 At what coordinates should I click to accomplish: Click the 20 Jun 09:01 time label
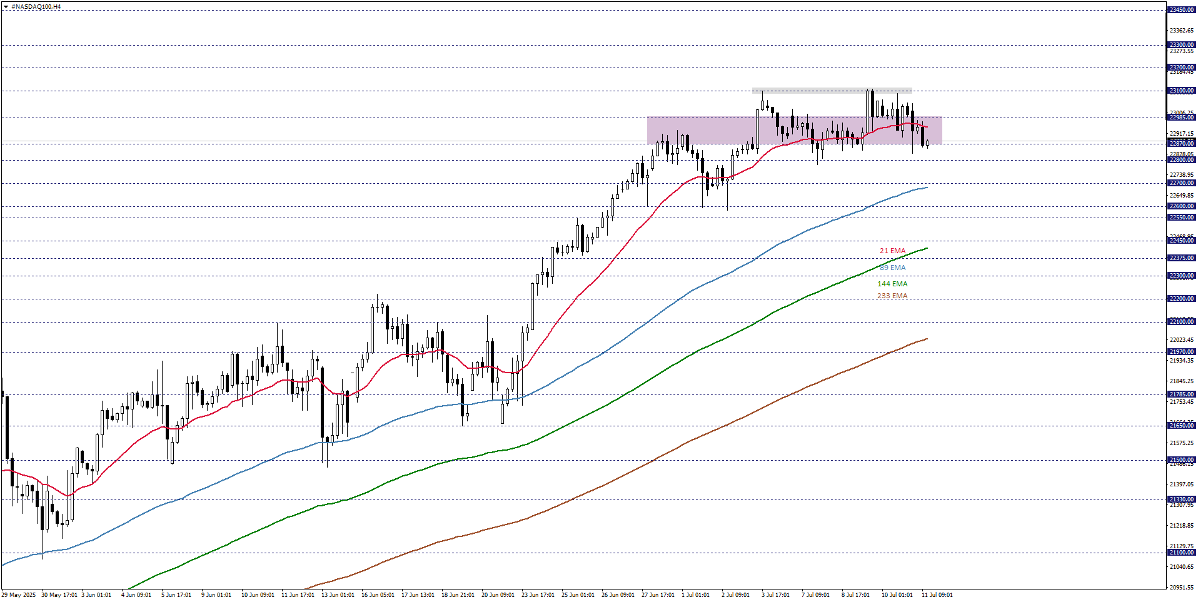pos(498,595)
